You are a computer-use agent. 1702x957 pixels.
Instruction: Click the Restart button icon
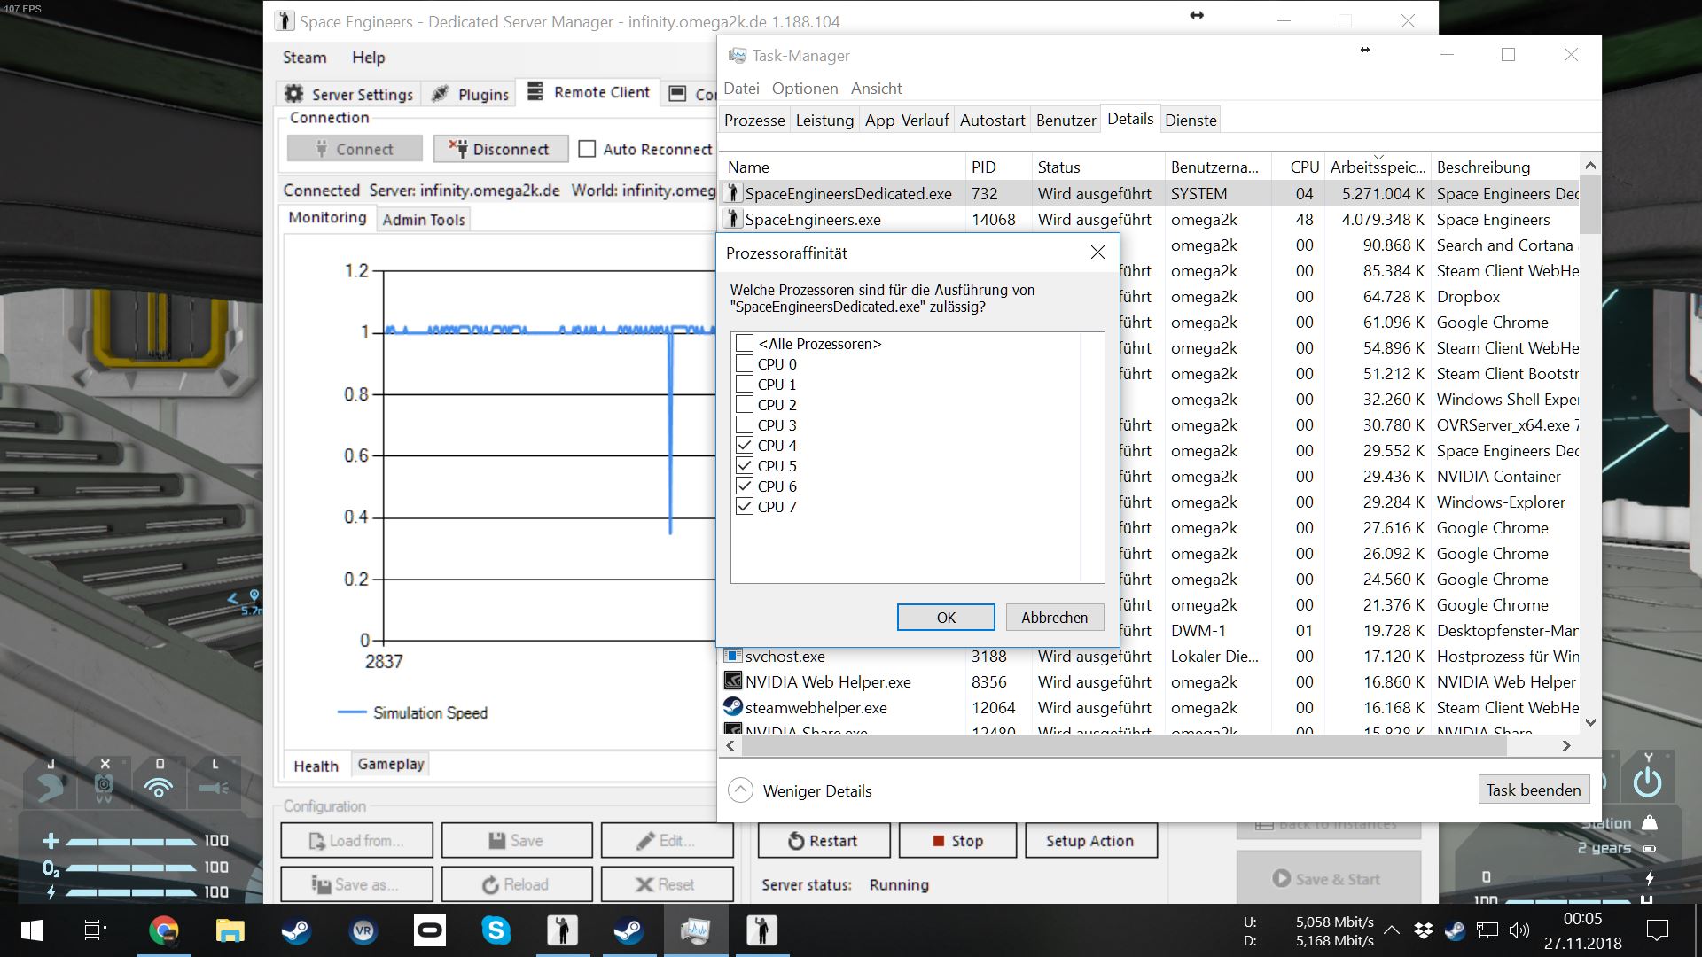point(795,841)
